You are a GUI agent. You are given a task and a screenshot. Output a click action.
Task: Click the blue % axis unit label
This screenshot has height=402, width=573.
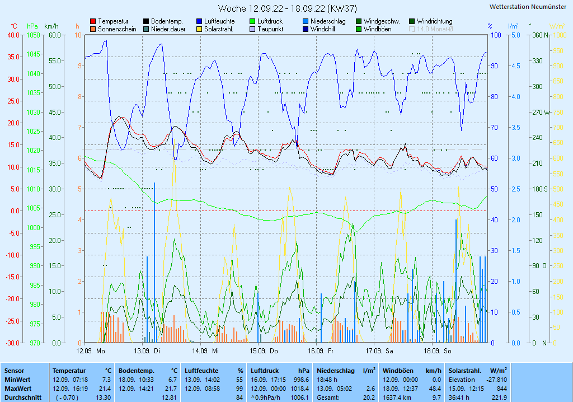[x=490, y=26]
